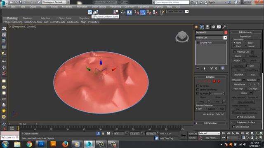
Task: Switch to the Freeform ribbon tab
Action: point(28,18)
